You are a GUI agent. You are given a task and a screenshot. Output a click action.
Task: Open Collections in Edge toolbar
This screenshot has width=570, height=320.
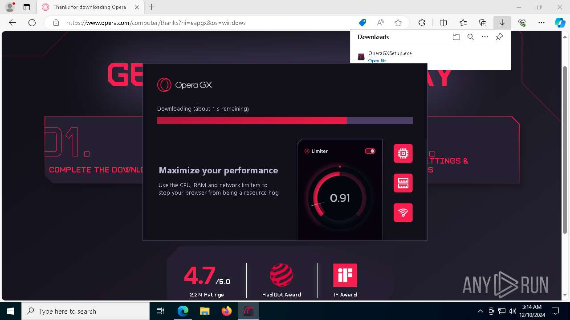[x=483, y=23]
